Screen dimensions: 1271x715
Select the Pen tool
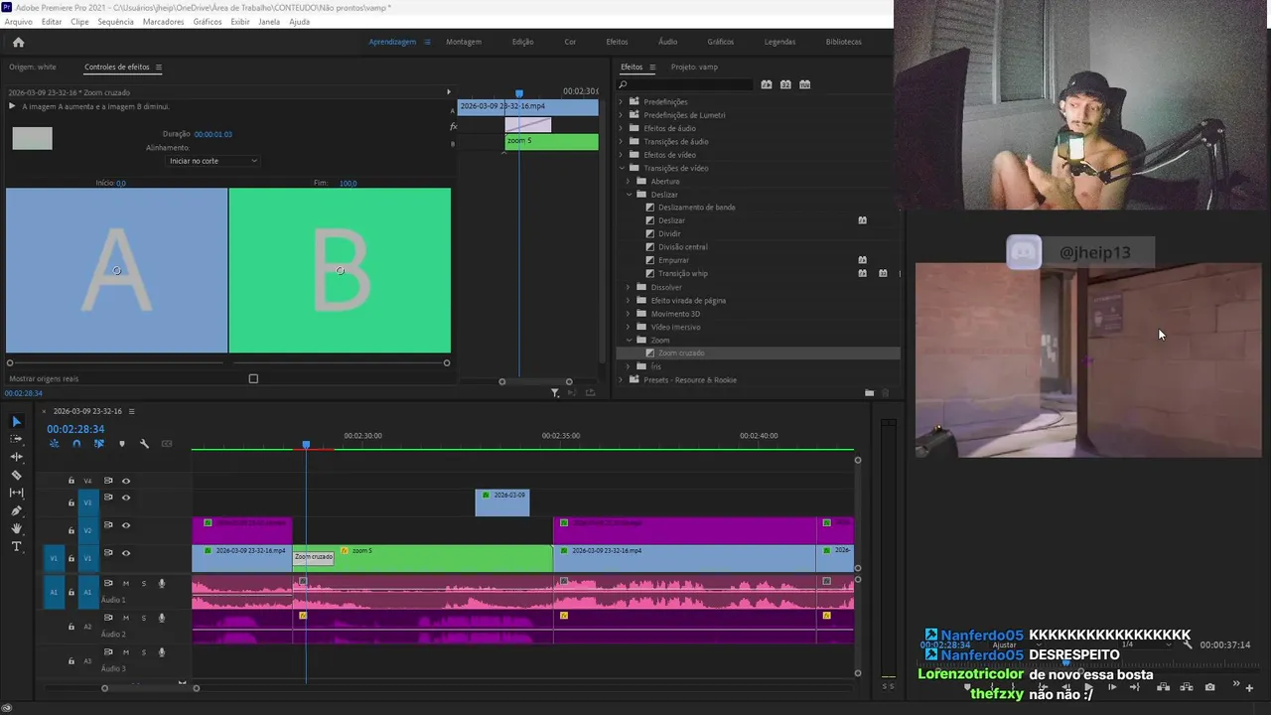coord(16,510)
